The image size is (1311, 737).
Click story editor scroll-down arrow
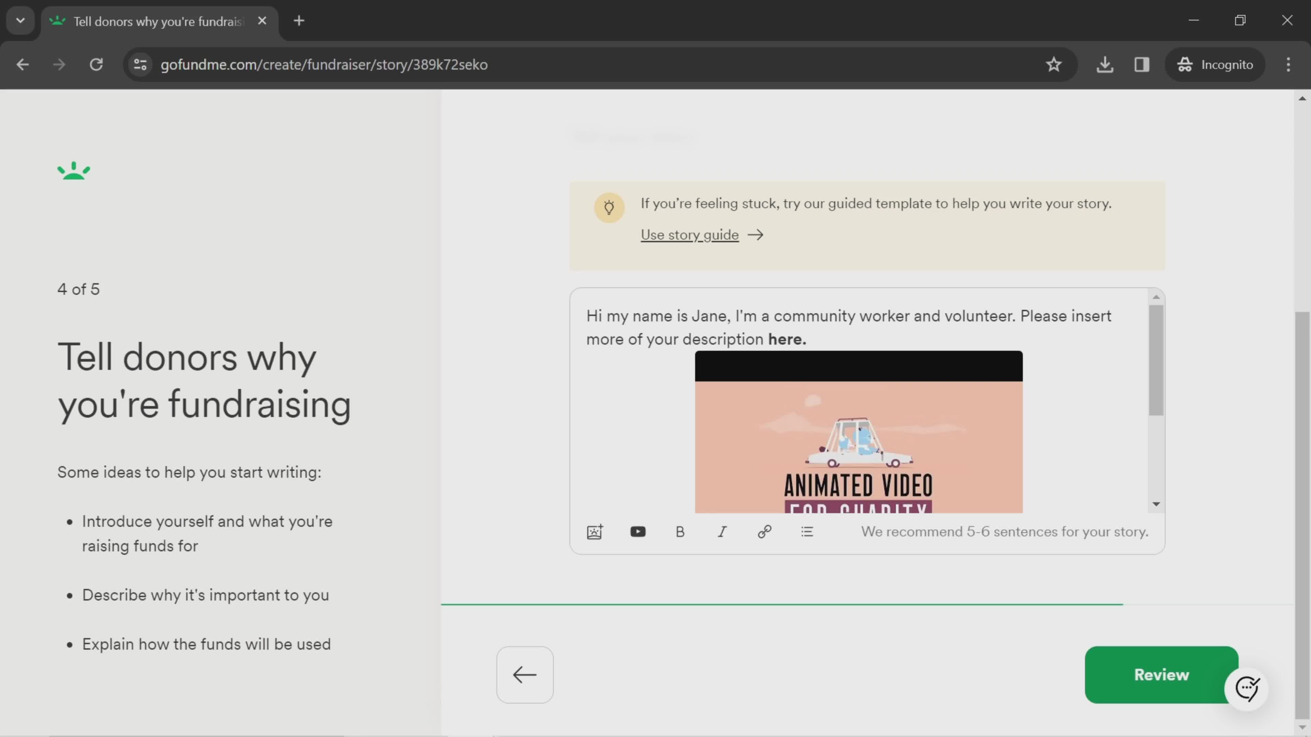(x=1156, y=504)
